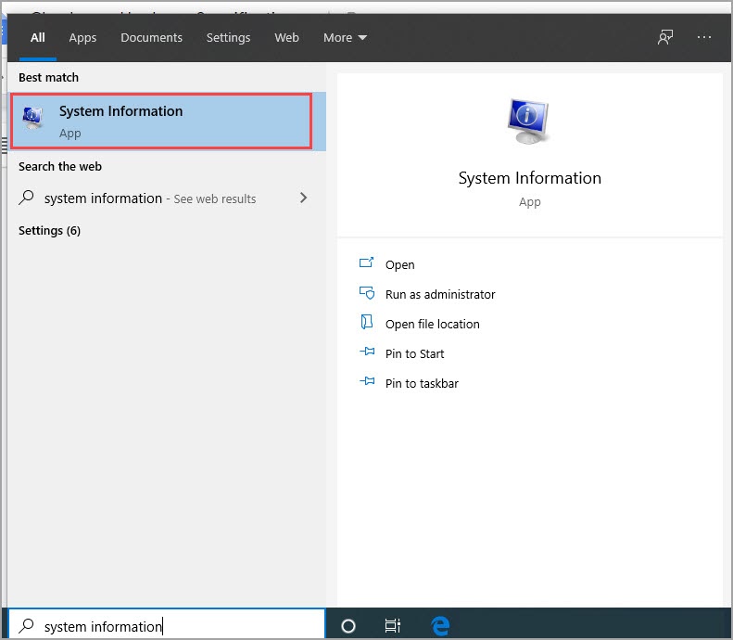733x640 pixels.
Task: Choose Run as administrator
Action: [x=440, y=294]
